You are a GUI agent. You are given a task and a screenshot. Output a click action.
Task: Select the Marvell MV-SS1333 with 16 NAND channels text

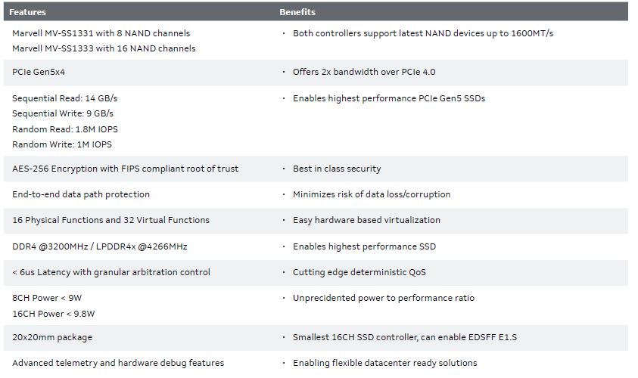click(x=104, y=48)
